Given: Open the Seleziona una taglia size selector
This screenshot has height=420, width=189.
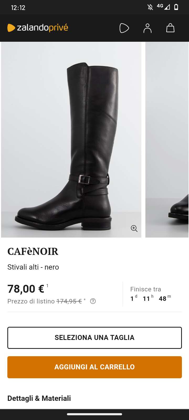Looking at the screenshot, I should tap(94, 338).
